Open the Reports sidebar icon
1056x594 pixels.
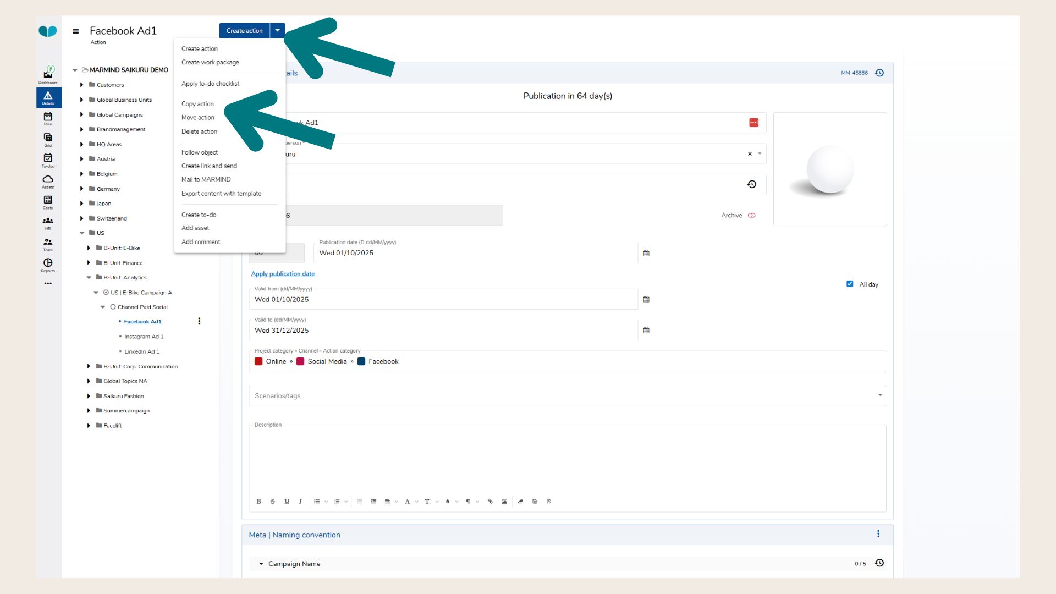[x=48, y=264]
